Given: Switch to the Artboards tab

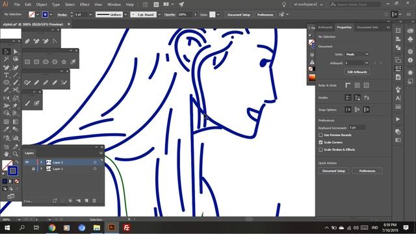Looking at the screenshot, I should (325, 27).
